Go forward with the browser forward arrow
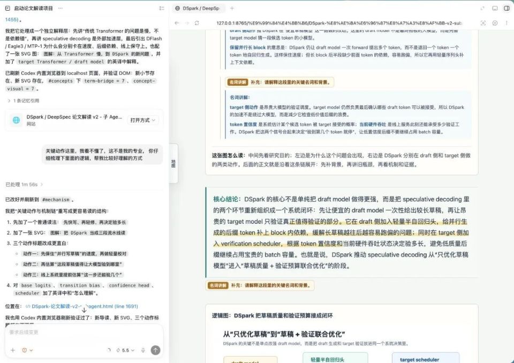This screenshot has height=363, width=514. [187, 23]
